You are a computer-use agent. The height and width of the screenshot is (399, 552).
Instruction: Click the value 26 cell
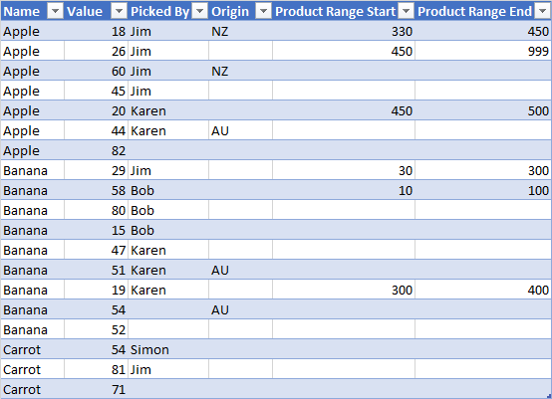point(96,52)
